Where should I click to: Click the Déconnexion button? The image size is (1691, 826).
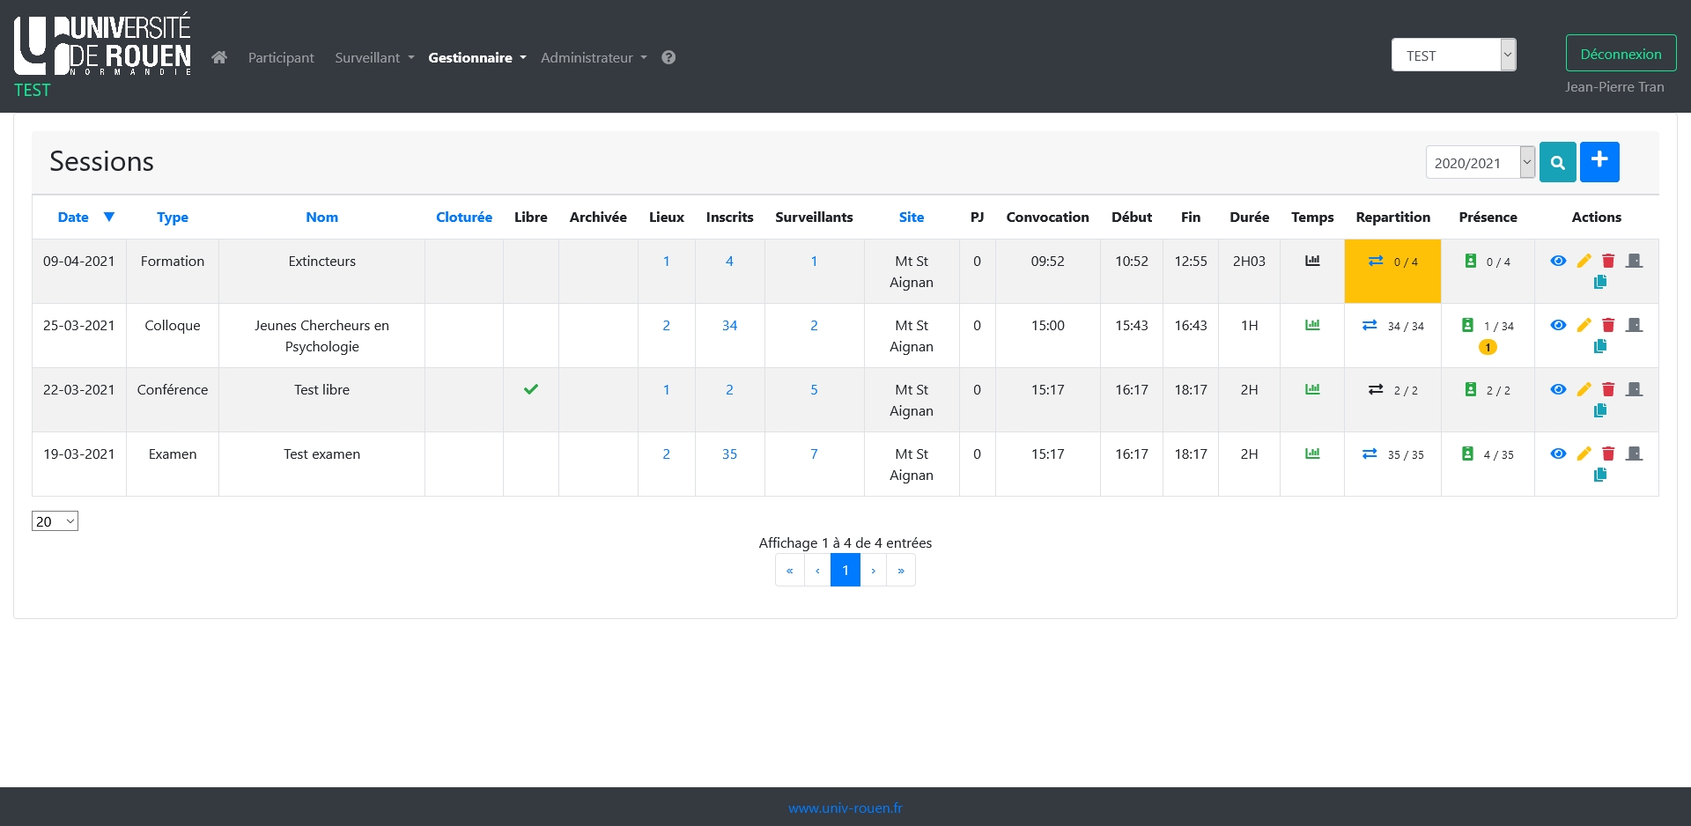click(1621, 54)
